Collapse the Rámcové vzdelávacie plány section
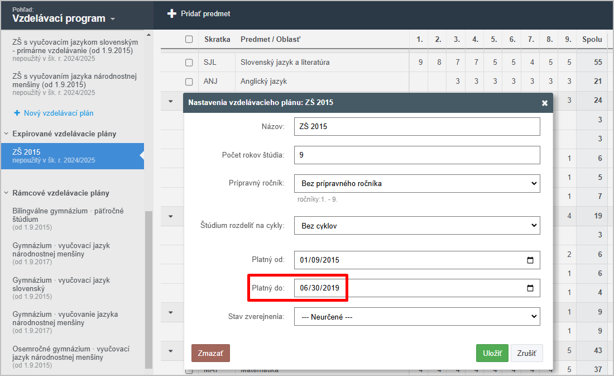Viewport: 614px width, 376px height. click(x=7, y=193)
